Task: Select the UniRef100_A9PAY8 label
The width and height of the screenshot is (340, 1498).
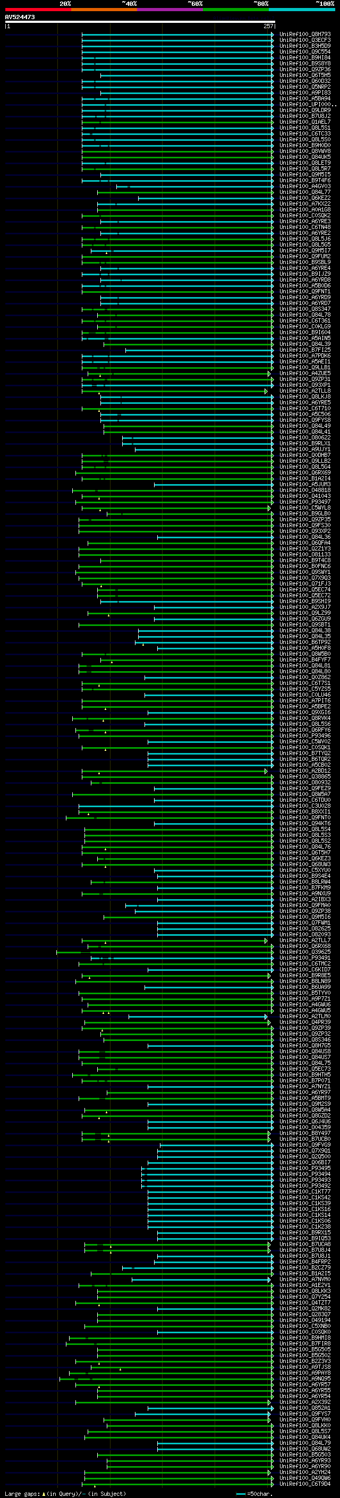Action: coord(305,1373)
